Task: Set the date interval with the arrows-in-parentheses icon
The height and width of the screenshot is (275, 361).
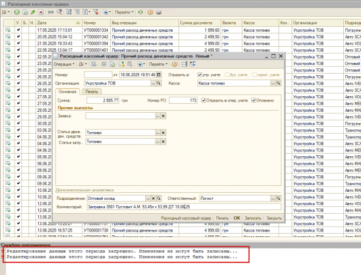Action: 51,12
